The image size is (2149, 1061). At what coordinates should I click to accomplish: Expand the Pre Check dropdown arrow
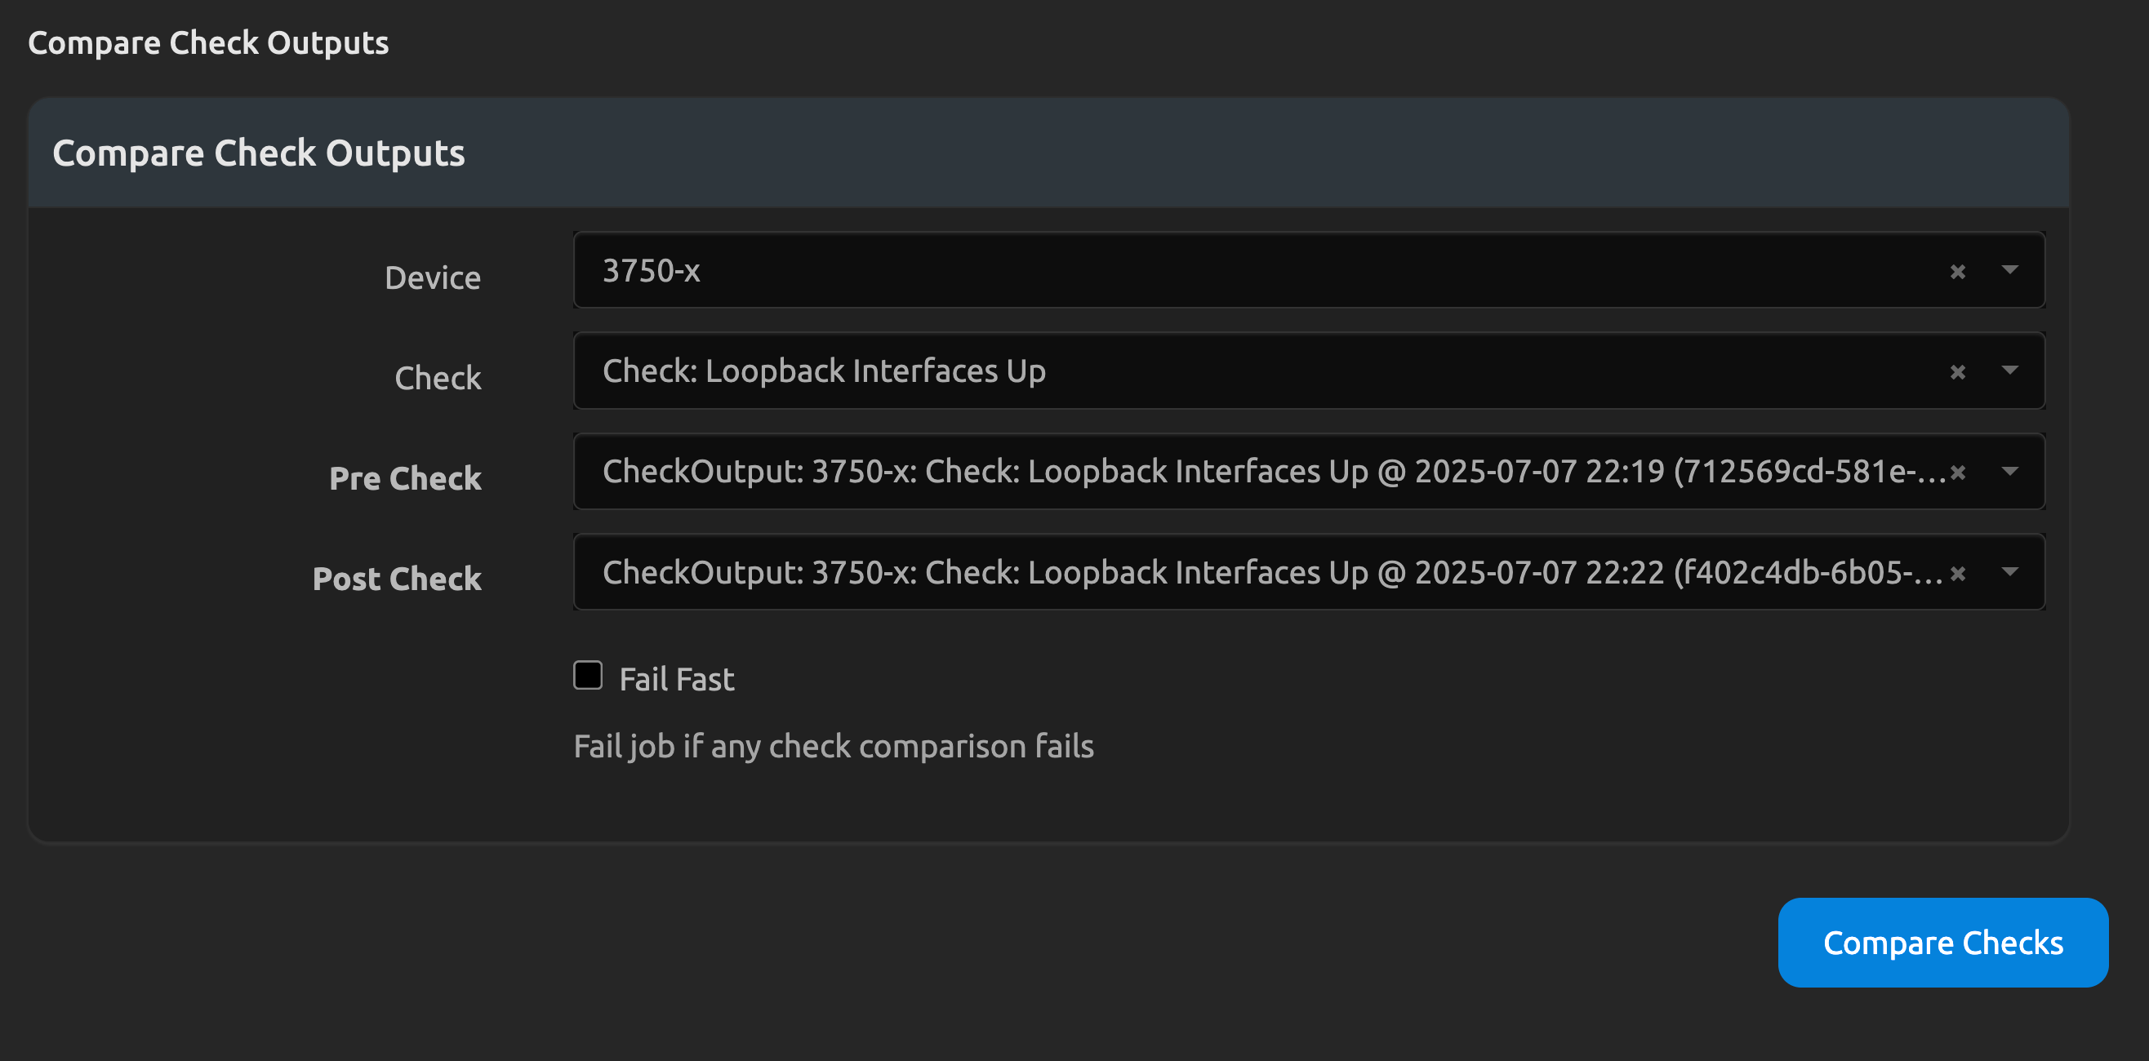(2009, 471)
